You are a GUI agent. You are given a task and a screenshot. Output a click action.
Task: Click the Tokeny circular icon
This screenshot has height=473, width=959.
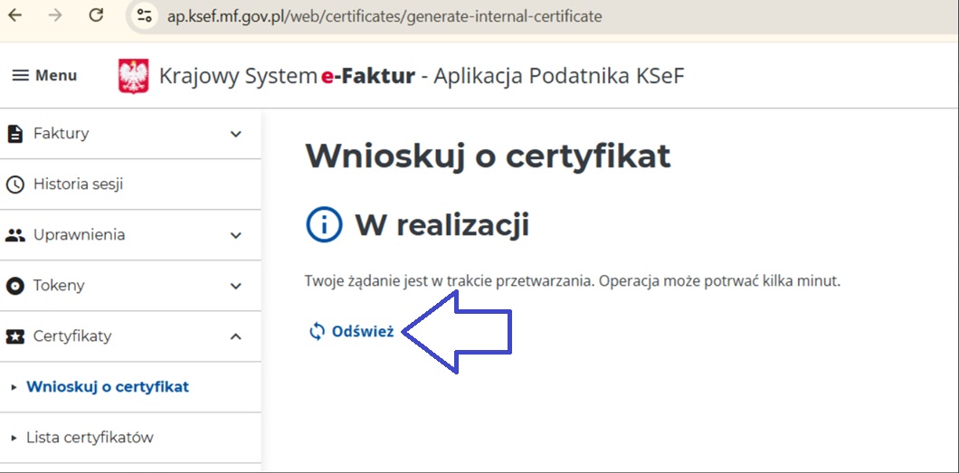[15, 286]
